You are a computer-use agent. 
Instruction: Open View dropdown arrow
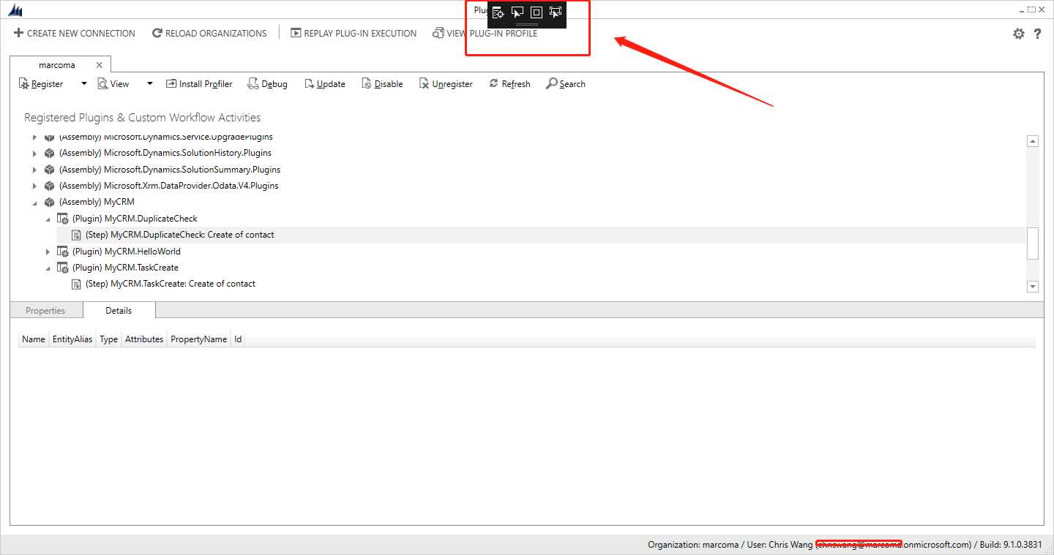point(150,84)
